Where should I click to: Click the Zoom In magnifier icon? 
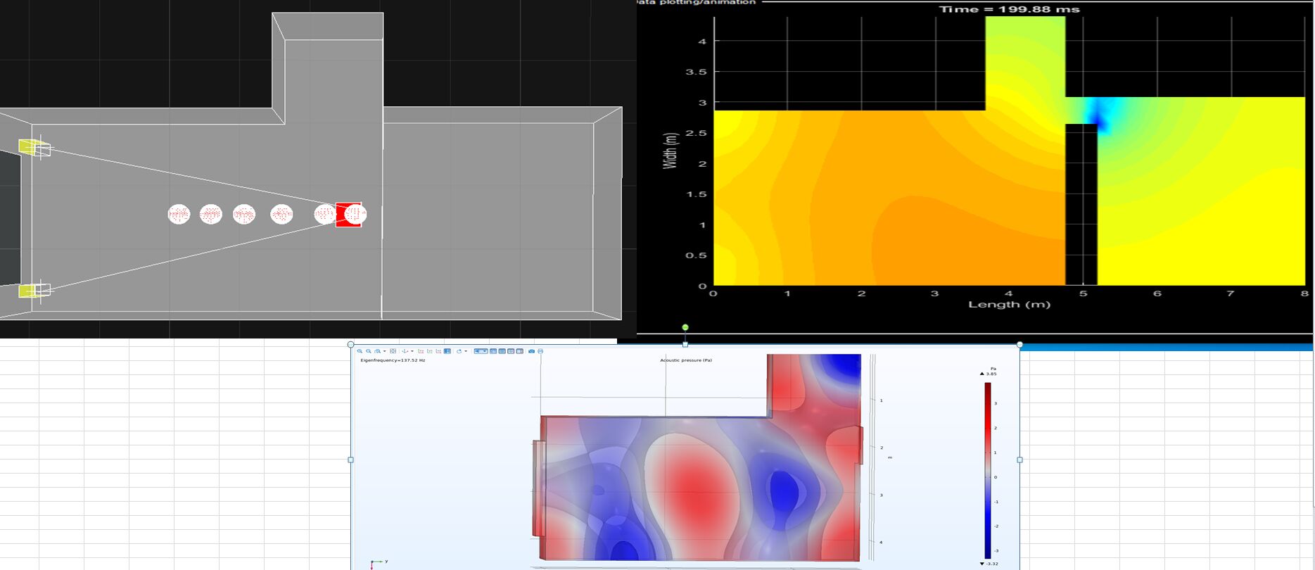tap(360, 351)
